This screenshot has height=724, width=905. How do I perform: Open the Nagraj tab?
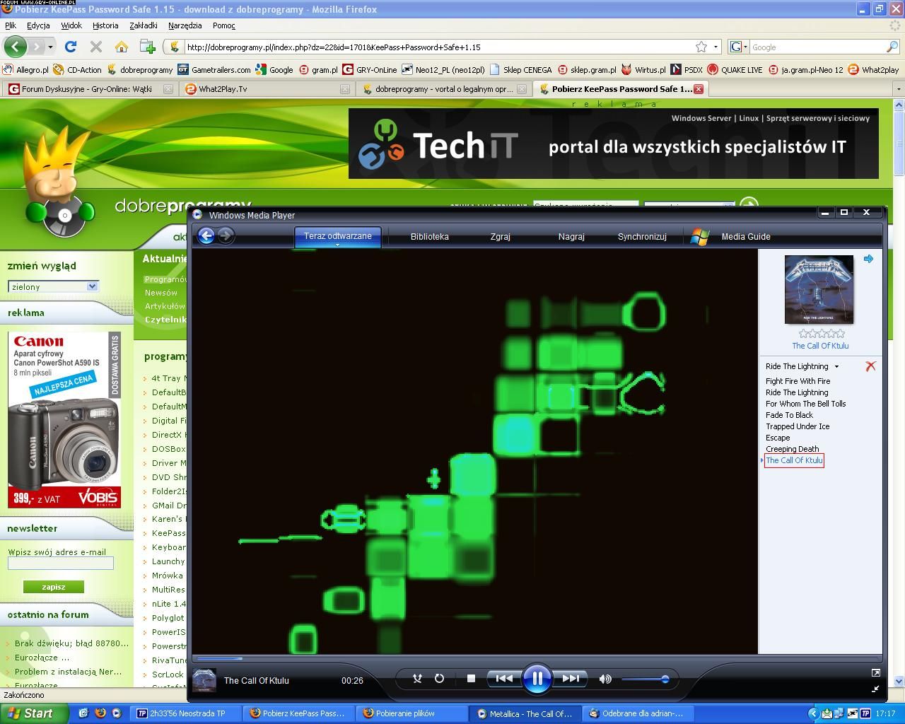[x=571, y=237]
